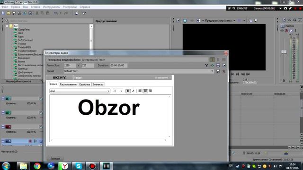This screenshot has height=170, width=303.
Task: Click the Duration field 00:00:10;00
Action: [x=119, y=66]
